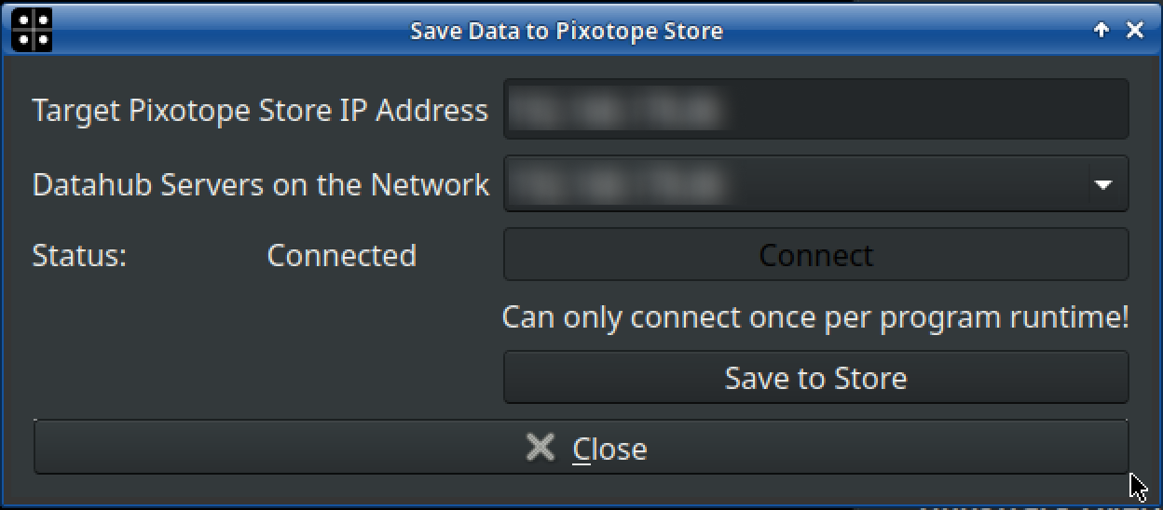Click the blurred server entry in Datahub dropdown
Screen dimensions: 1163x510
615,184
